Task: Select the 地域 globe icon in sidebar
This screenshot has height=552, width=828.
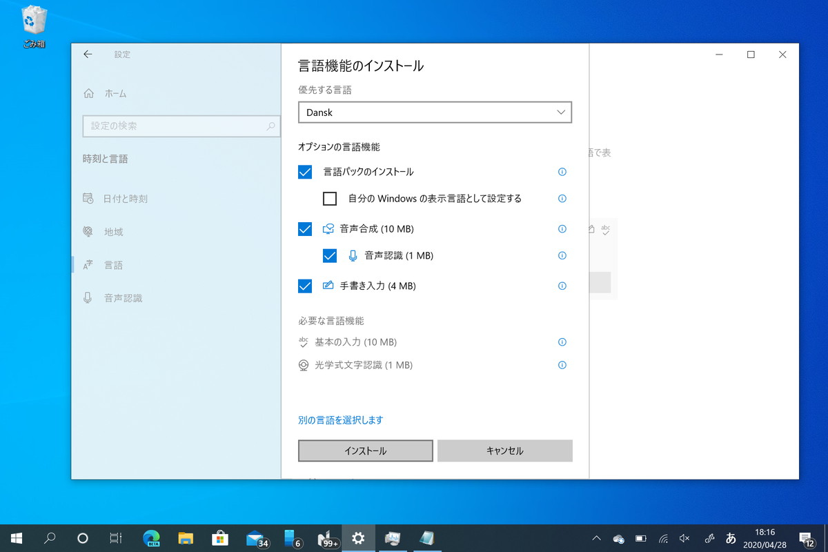Action: coord(89,232)
